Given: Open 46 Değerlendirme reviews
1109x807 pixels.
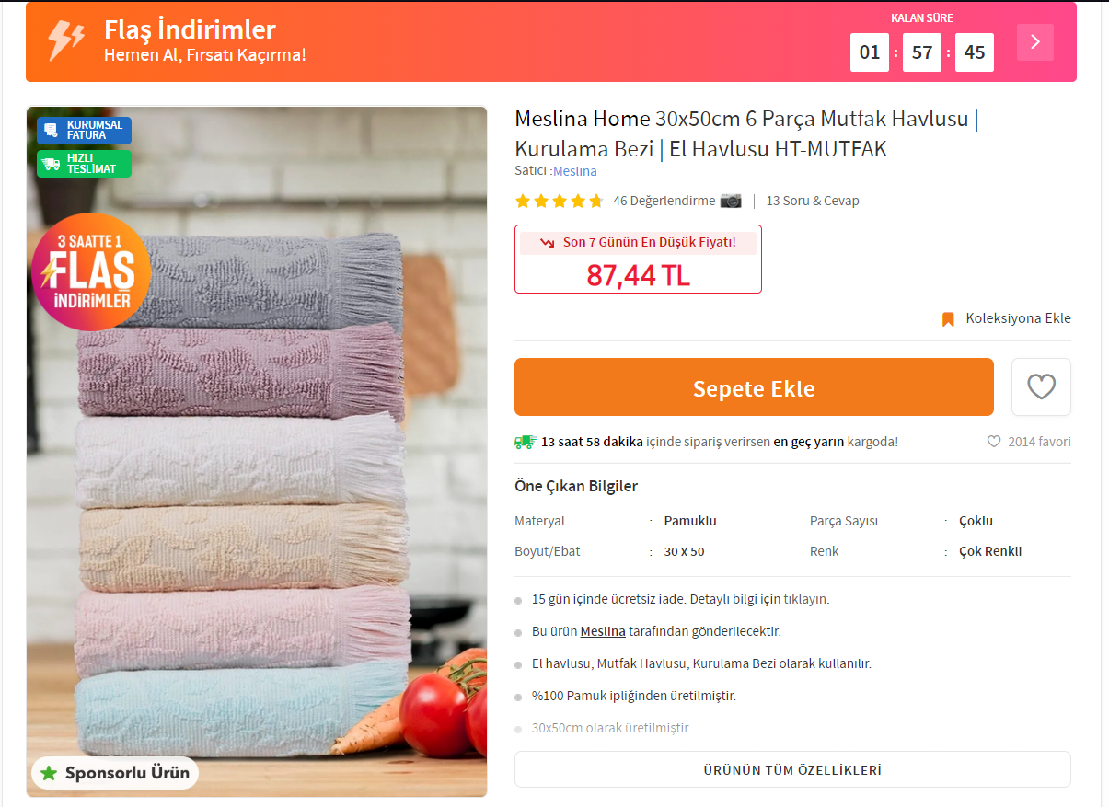Looking at the screenshot, I should 664,201.
